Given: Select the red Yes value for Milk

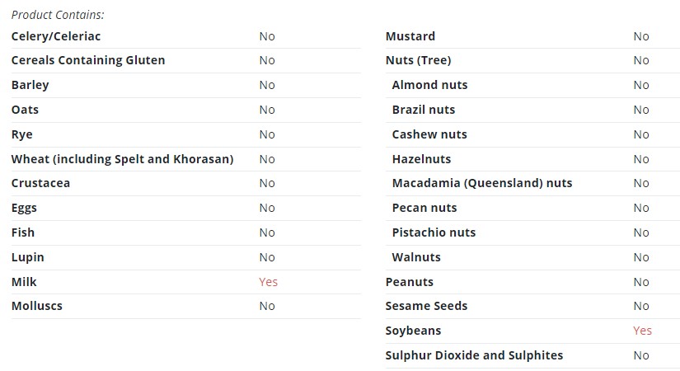Looking at the screenshot, I should pos(268,282).
